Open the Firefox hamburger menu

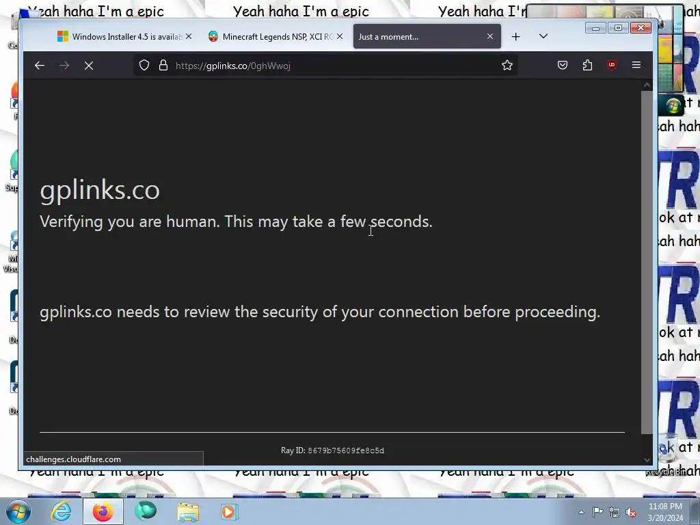(636, 65)
